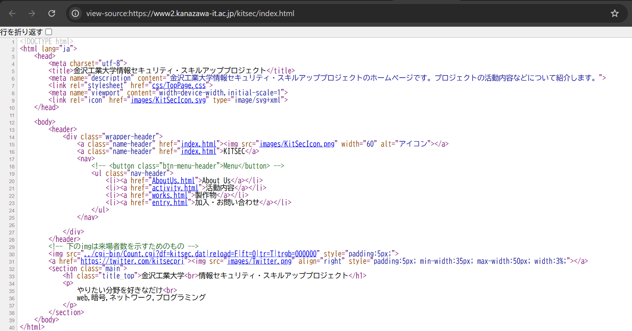This screenshot has height=331, width=632.
Task: Click the 活動内容 text in source
Action: (x=220, y=188)
